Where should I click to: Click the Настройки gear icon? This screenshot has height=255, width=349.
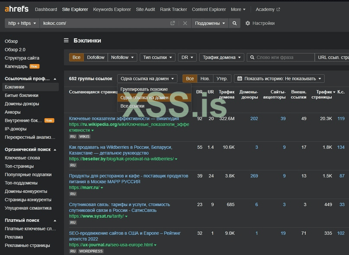point(248,23)
